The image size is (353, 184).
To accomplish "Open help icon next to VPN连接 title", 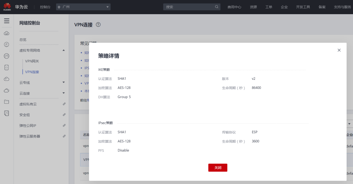I will (x=98, y=24).
